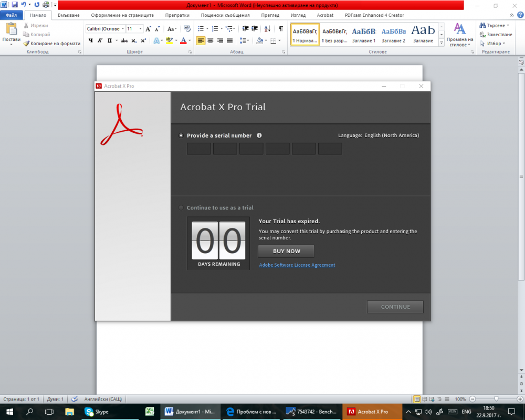The image size is (525, 420).
Task: Click the Undo arrow in Quick Access toolbar
Action: [x=24, y=5]
